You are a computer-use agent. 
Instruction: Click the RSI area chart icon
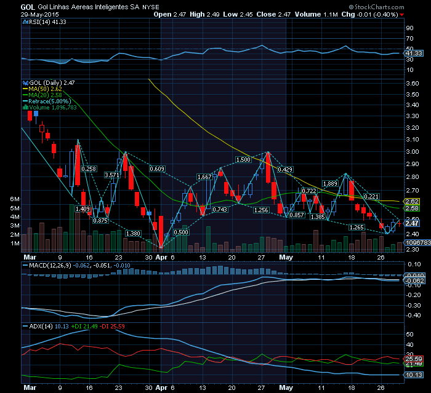click(x=25, y=22)
